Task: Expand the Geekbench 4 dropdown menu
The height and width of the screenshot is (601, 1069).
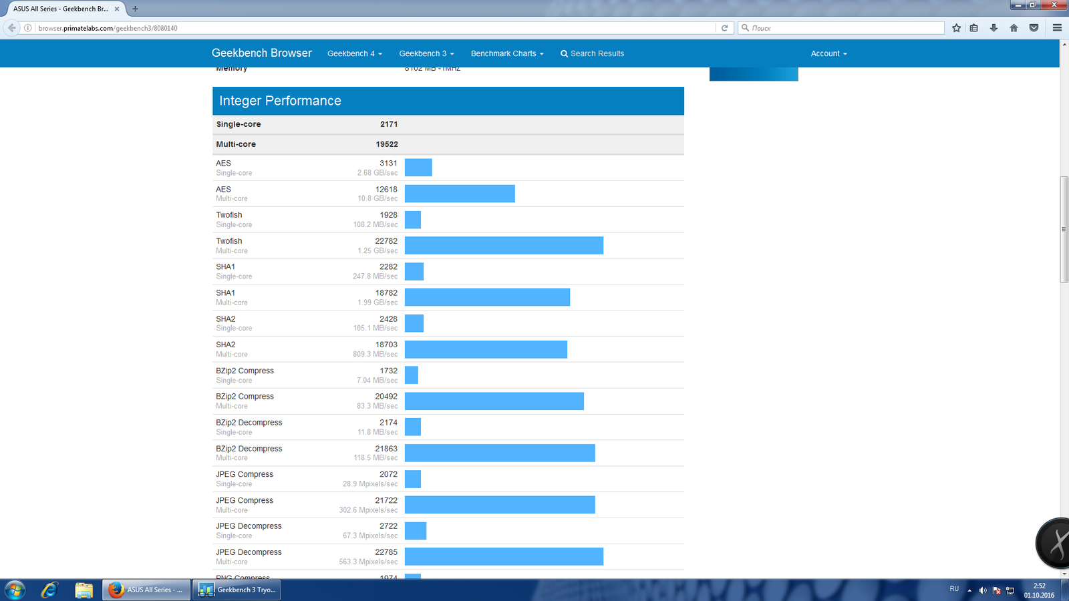Action: pyautogui.click(x=355, y=53)
